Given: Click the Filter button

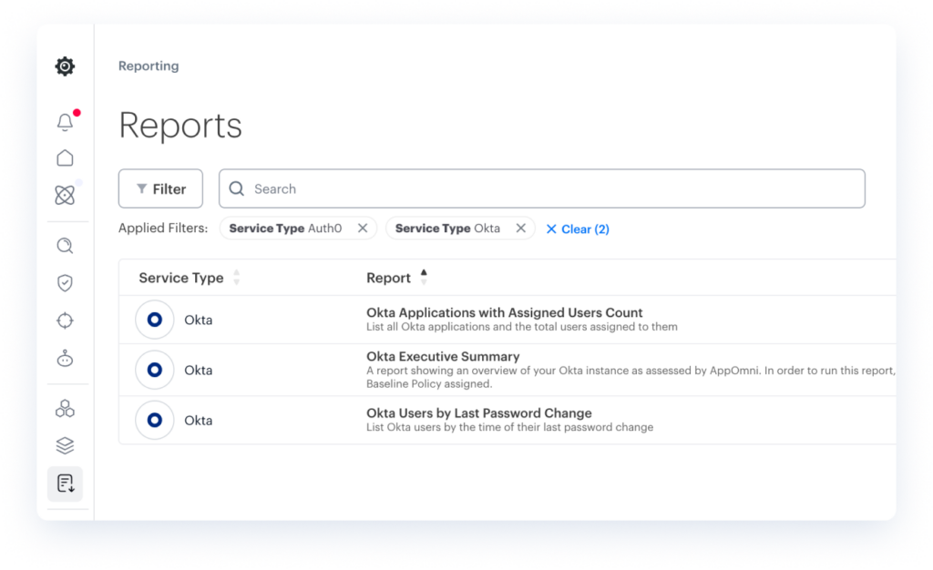Looking at the screenshot, I should pyautogui.click(x=160, y=188).
